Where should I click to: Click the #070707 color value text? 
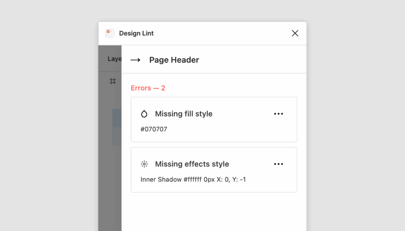[x=154, y=129]
